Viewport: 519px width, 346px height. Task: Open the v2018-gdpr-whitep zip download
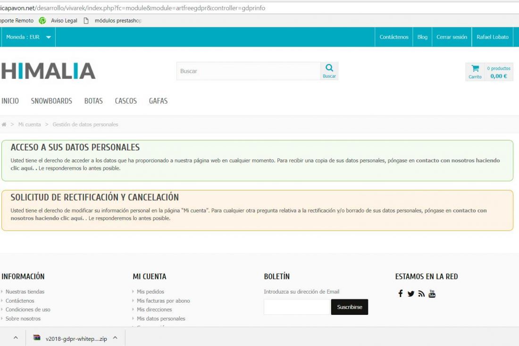(x=76, y=338)
